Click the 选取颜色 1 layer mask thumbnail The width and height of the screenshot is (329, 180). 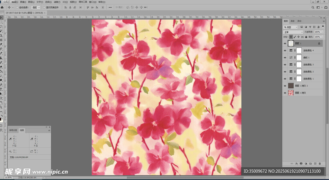click(299, 78)
